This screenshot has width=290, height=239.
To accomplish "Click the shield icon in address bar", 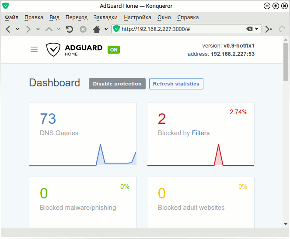I will click(116, 29).
